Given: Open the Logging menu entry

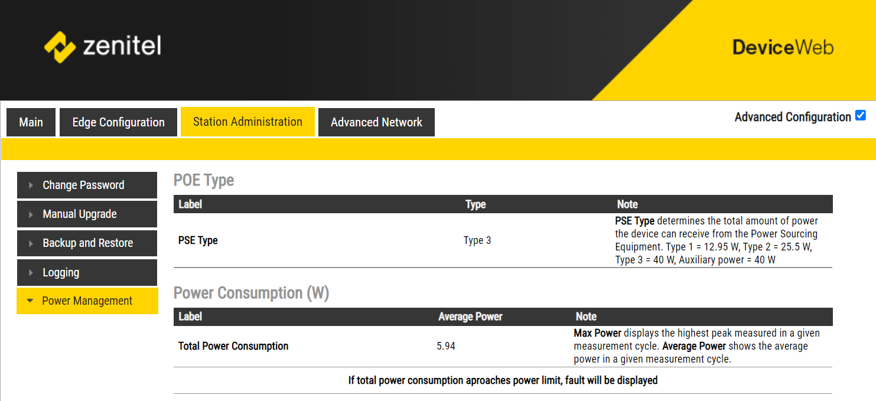Looking at the screenshot, I should [87, 272].
